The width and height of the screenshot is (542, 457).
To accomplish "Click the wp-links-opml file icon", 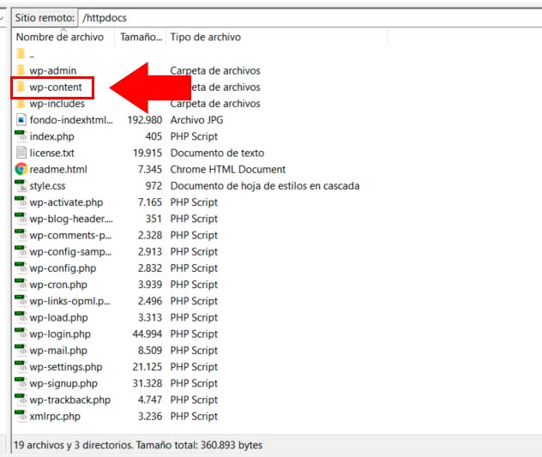I will pos(21,301).
